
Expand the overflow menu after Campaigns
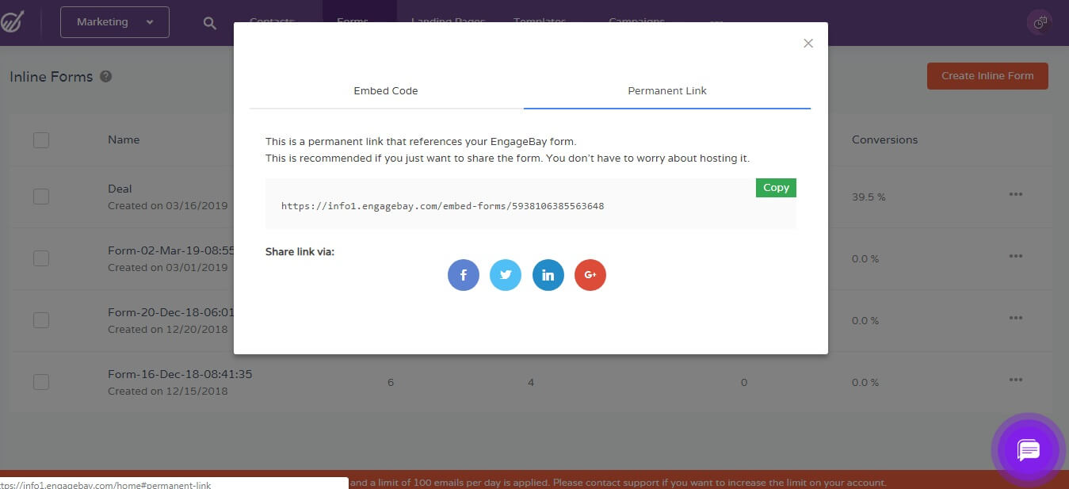tap(716, 22)
